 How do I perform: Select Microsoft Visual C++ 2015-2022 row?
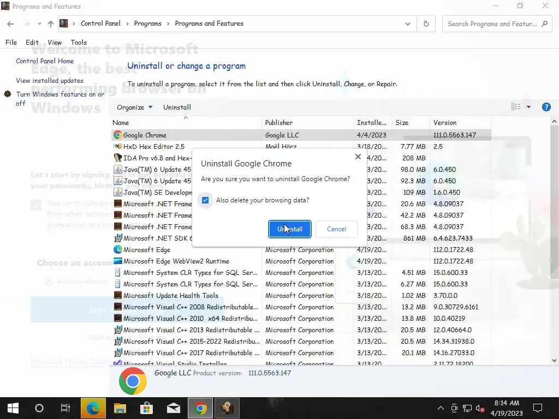(x=301, y=342)
